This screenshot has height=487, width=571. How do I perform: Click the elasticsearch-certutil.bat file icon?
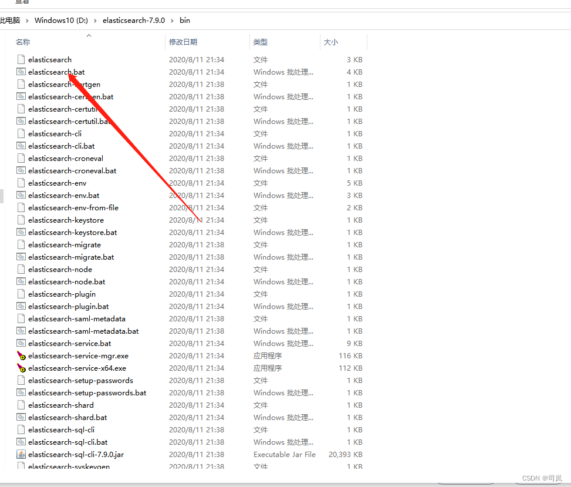coord(21,121)
